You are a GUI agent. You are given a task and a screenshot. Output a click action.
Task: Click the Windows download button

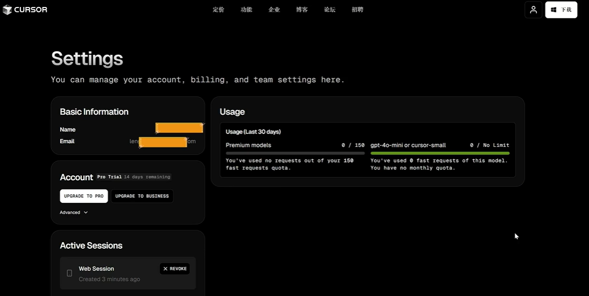pos(561,10)
